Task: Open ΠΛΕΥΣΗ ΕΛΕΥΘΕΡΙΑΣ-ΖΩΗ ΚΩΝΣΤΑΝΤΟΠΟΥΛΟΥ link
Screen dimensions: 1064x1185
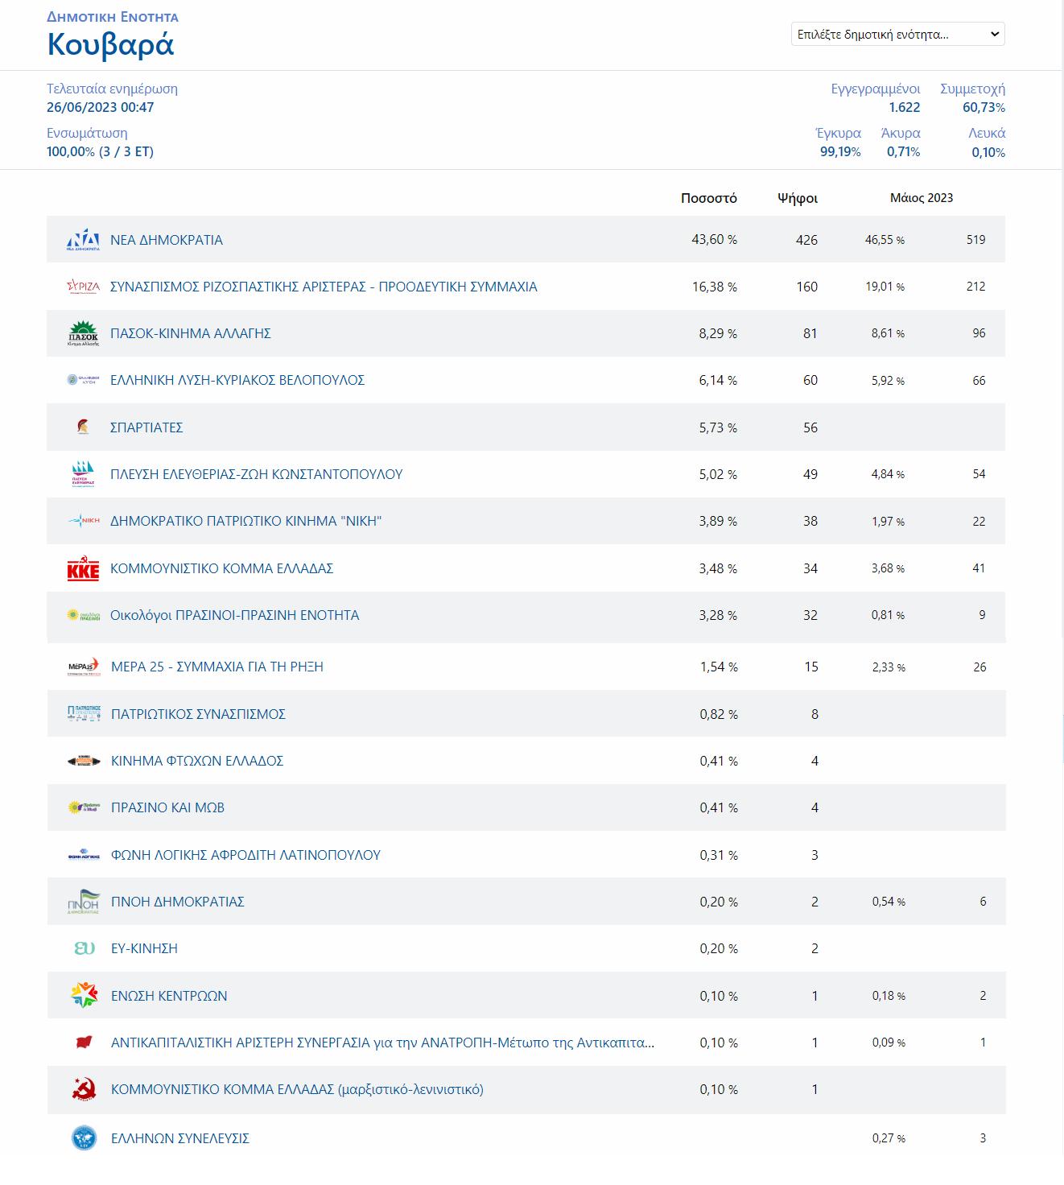Action: pyautogui.click(x=257, y=474)
